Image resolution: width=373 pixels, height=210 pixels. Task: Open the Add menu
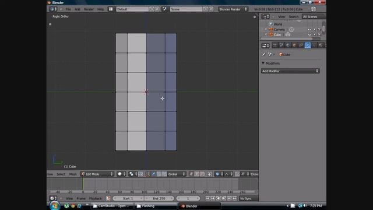[x=78, y=9]
